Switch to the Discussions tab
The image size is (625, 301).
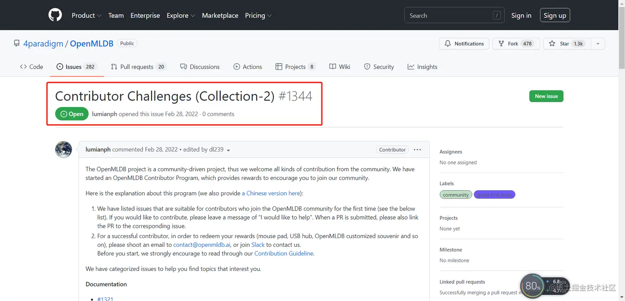(x=200, y=67)
